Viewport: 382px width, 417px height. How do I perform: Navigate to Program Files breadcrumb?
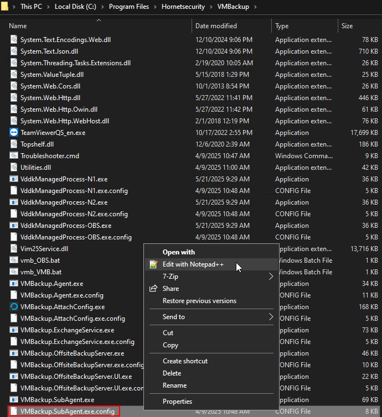point(129,7)
